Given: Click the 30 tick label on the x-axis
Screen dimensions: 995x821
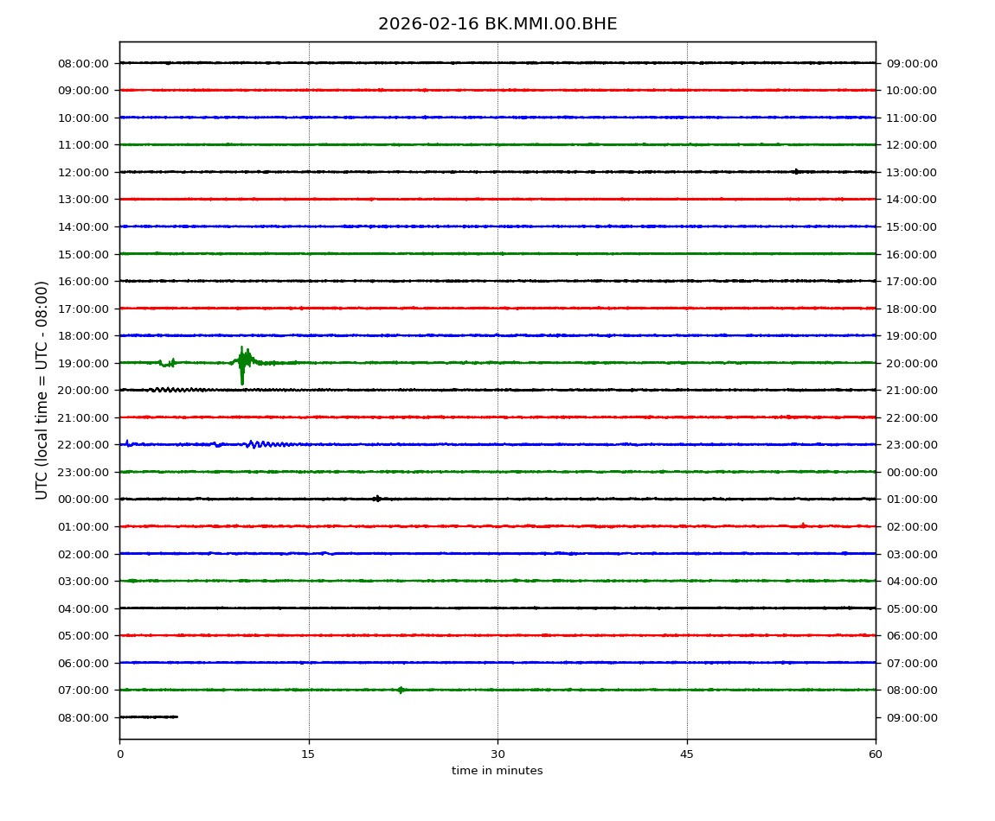Looking at the screenshot, I should tap(497, 754).
